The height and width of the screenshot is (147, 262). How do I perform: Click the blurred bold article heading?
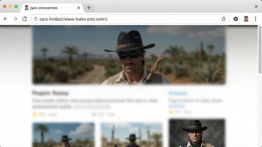click(x=50, y=93)
